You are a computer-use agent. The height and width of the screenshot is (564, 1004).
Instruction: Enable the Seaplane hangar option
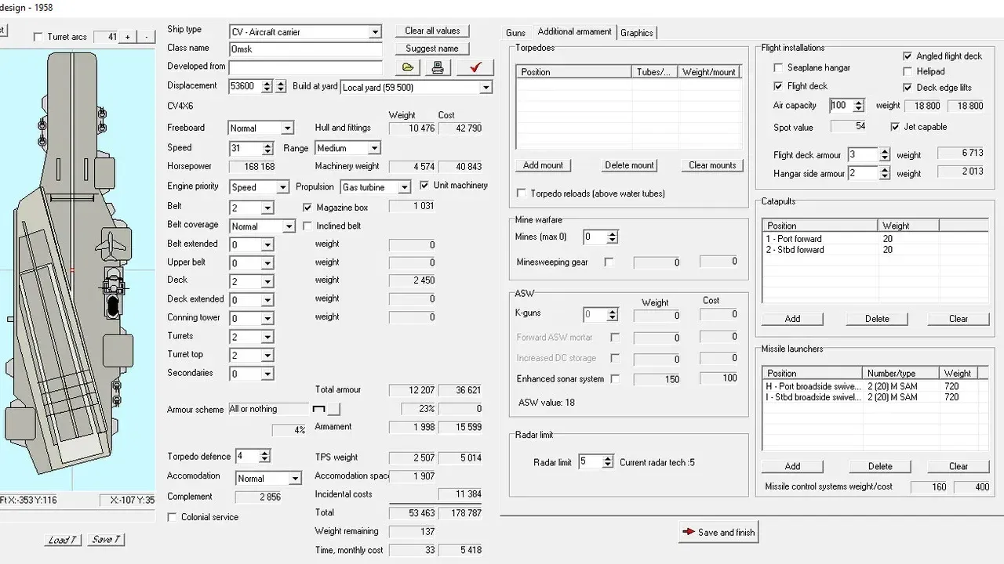pyautogui.click(x=777, y=67)
